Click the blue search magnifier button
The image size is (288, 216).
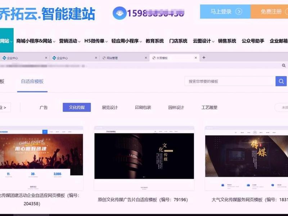pos(281,81)
